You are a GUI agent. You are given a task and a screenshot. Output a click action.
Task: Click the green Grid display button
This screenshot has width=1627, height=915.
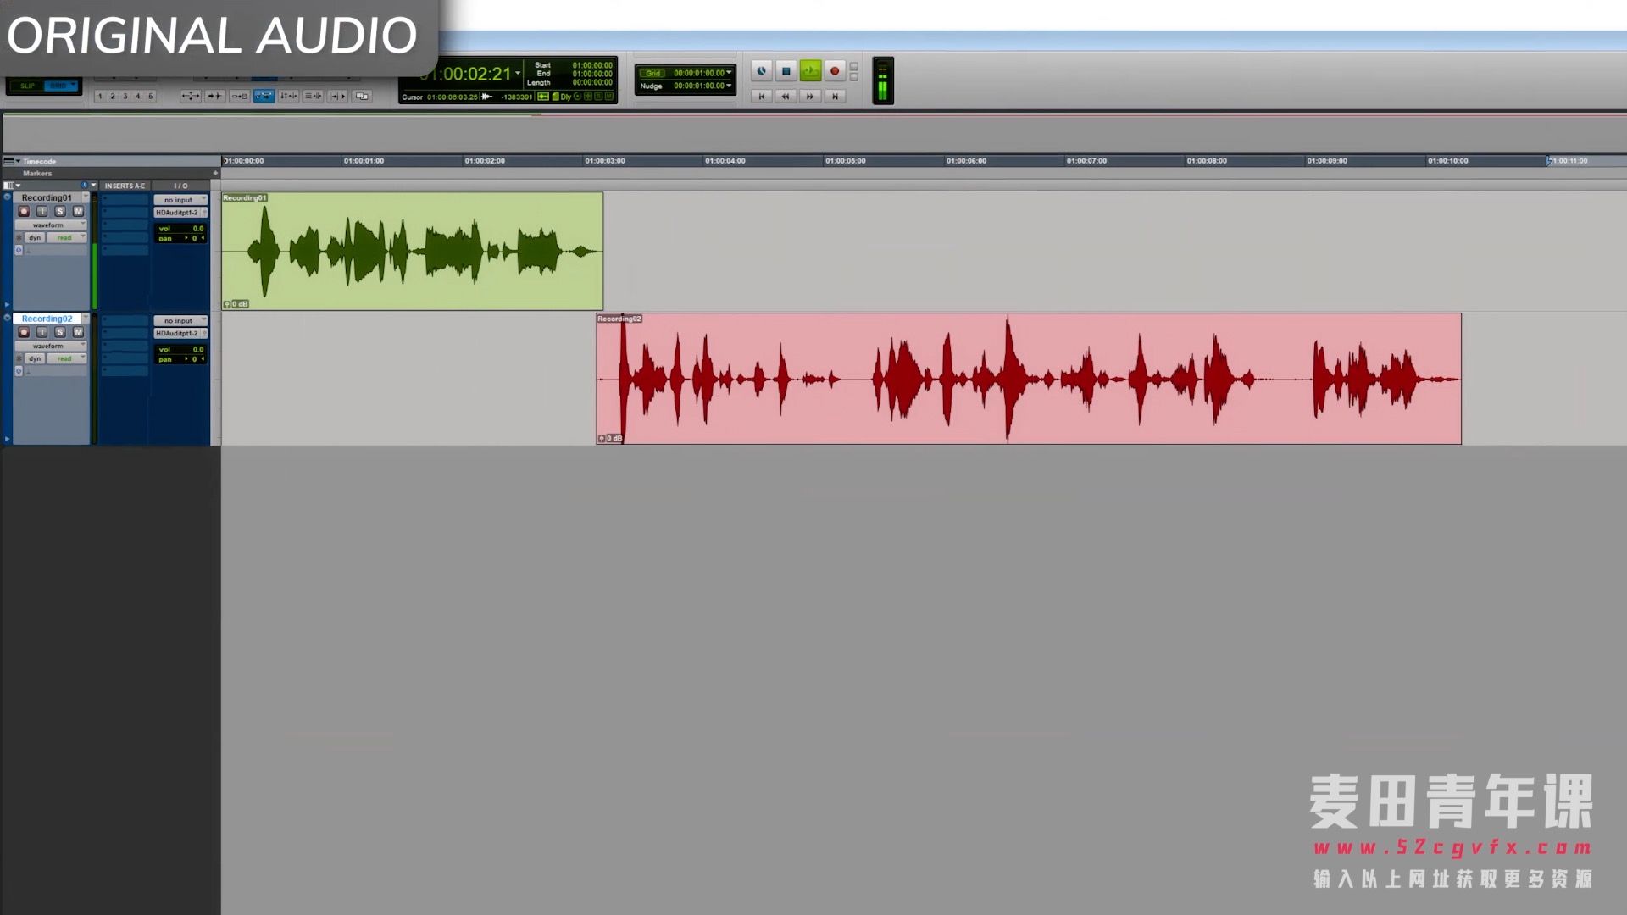pyautogui.click(x=652, y=73)
